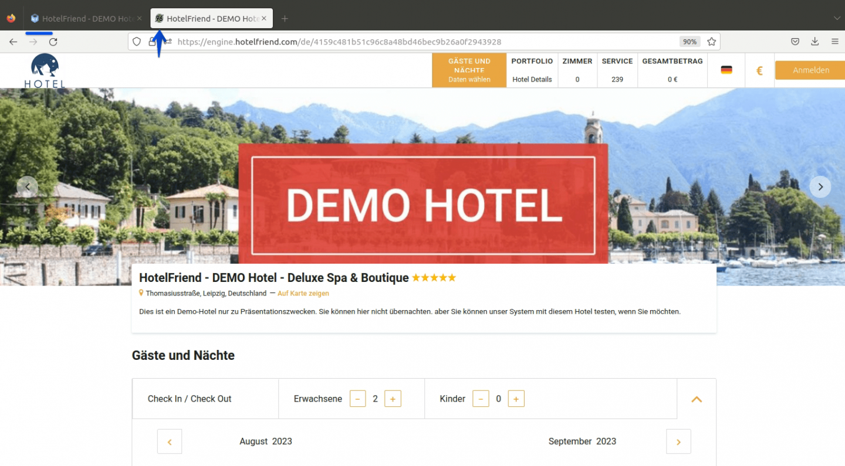Click the hotel logo in header
The image size is (845, 466).
click(45, 70)
